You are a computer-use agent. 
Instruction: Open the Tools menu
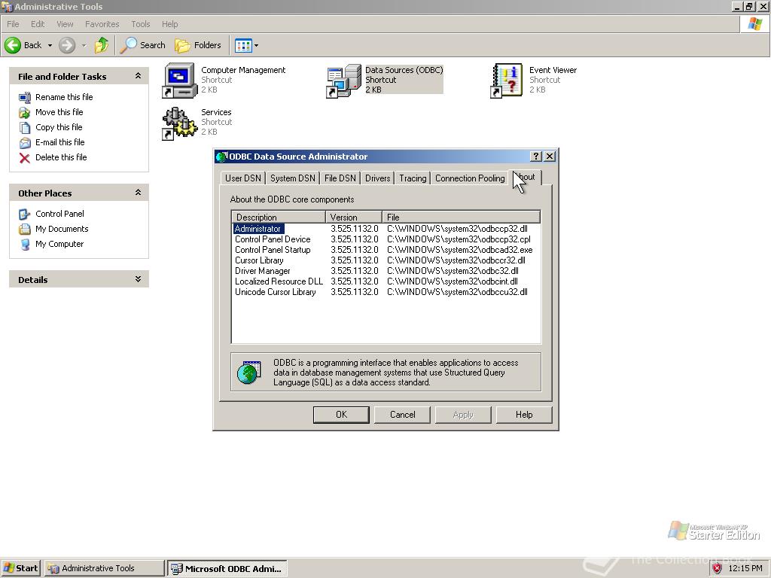tap(141, 24)
